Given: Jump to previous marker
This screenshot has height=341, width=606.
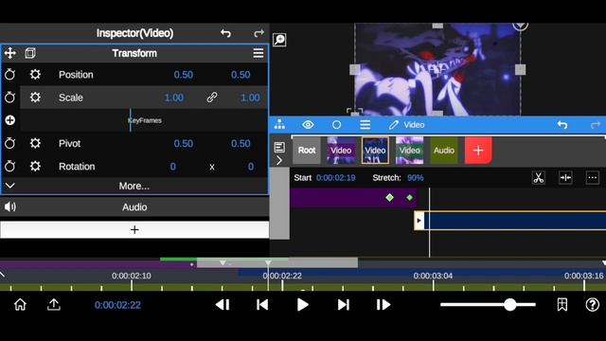Looking at the screenshot, I should (x=262, y=305).
